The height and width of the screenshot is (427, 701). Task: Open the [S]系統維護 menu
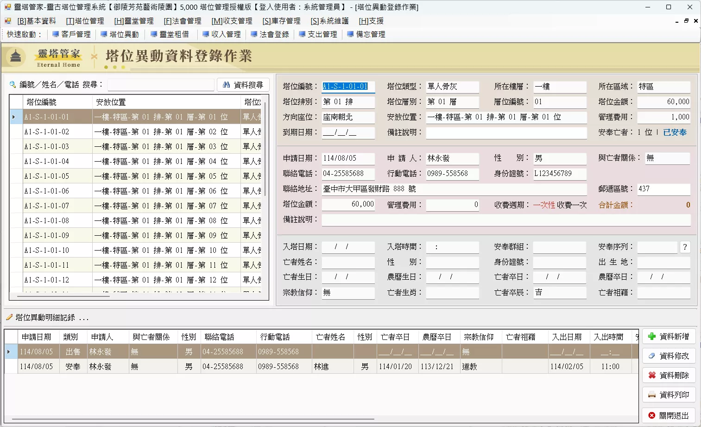coord(329,21)
